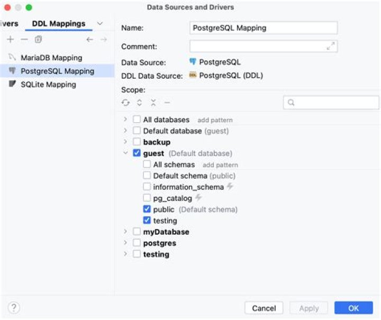Uncheck the testing schema checkbox under guest
The image size is (381, 320).
[147, 220]
